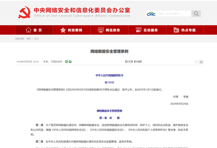
Task: Click the 纠错 error report link
Action: pyautogui.click(x=138, y=62)
